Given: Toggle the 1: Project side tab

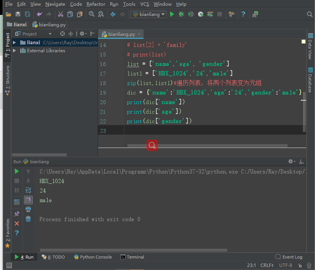Looking at the screenshot, I should coord(7,45).
